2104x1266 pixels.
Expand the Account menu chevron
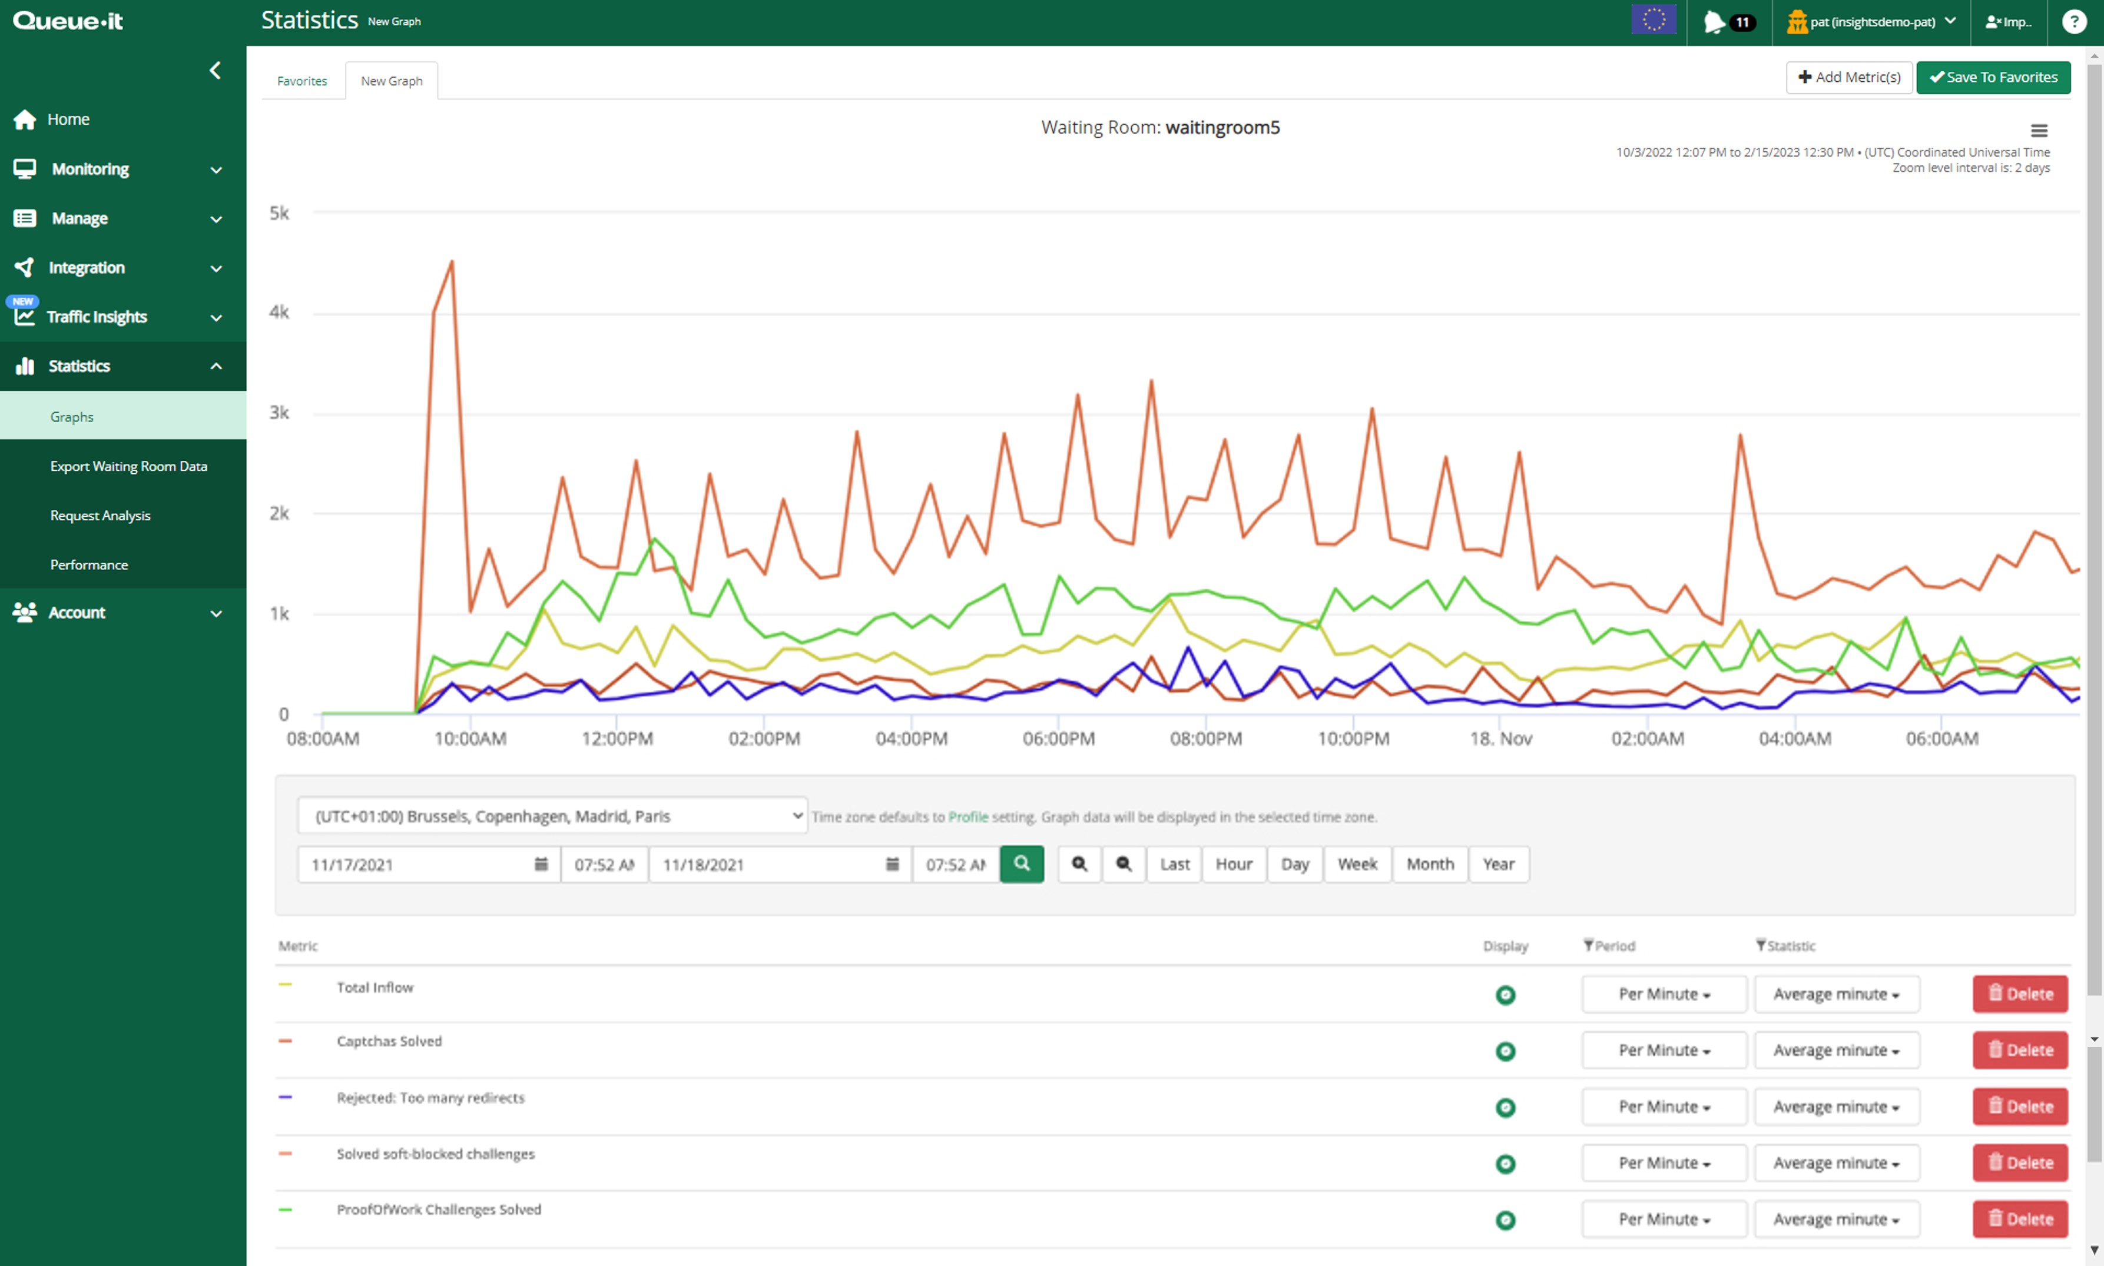coord(216,613)
